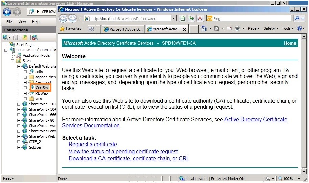Image resolution: width=309 pixels, height=183 pixels.
Task: Click the compatibility view icon
Action: (x=183, y=19)
